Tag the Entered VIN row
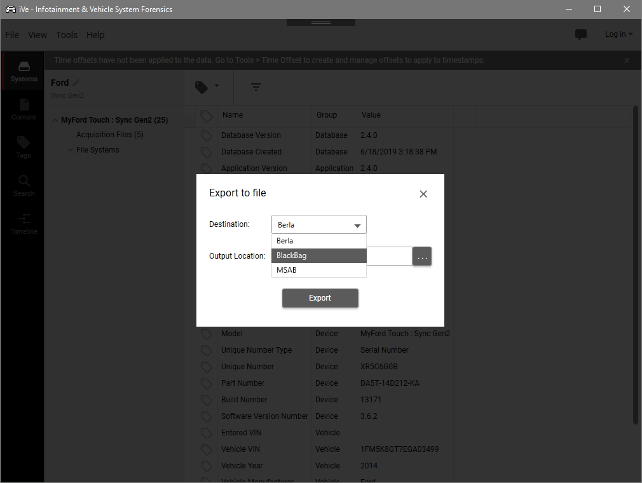This screenshot has width=642, height=483. point(207,433)
